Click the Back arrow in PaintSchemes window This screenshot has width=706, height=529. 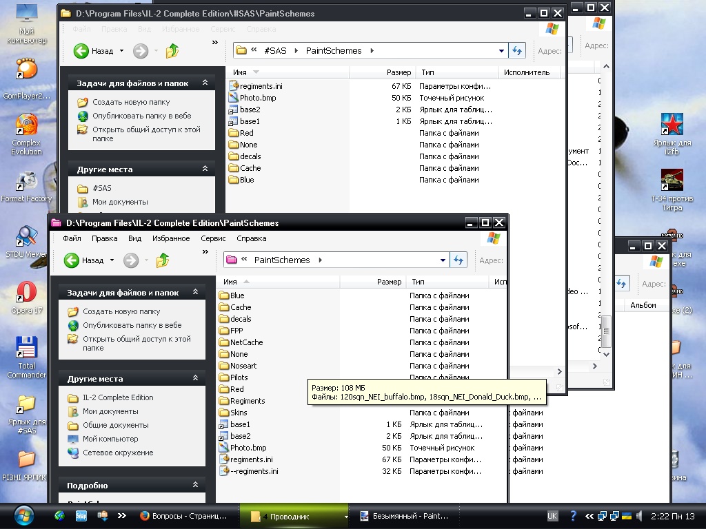click(x=72, y=260)
